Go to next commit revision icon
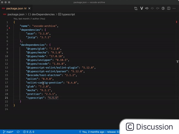This screenshot has width=179, height=134. [158, 8]
